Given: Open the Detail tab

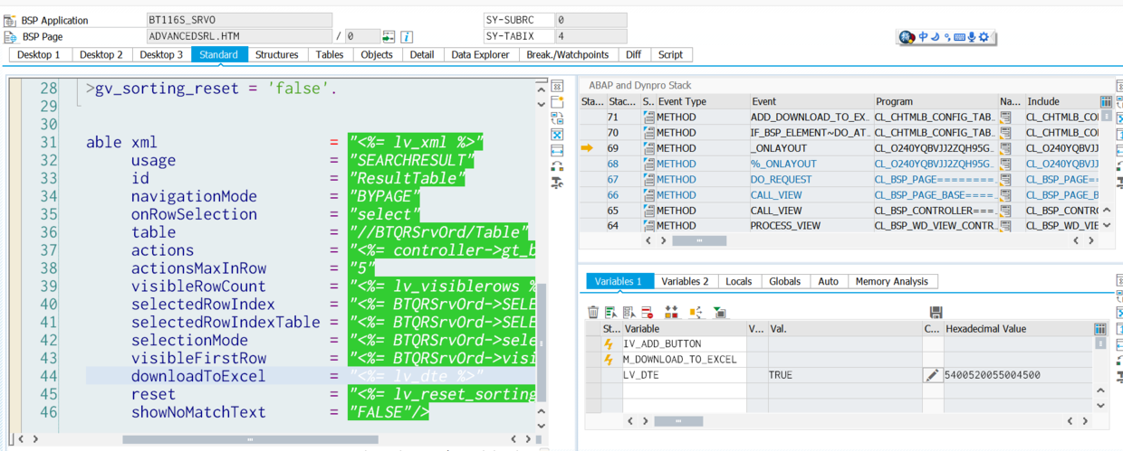Looking at the screenshot, I should (422, 55).
